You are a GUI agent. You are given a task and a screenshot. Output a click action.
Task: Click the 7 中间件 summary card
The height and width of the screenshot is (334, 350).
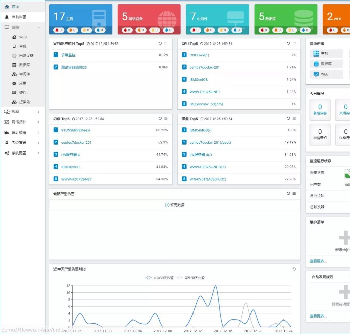217,19
